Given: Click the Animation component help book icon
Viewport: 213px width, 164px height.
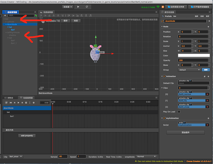Looking at the screenshot, I should (x=204, y=76).
